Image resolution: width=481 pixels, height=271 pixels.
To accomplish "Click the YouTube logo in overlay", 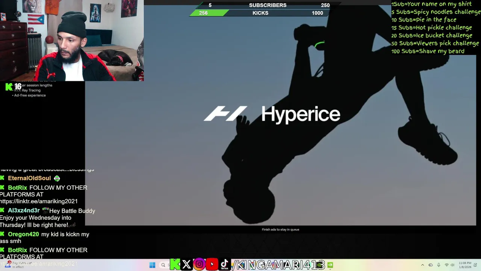I will 212,265.
